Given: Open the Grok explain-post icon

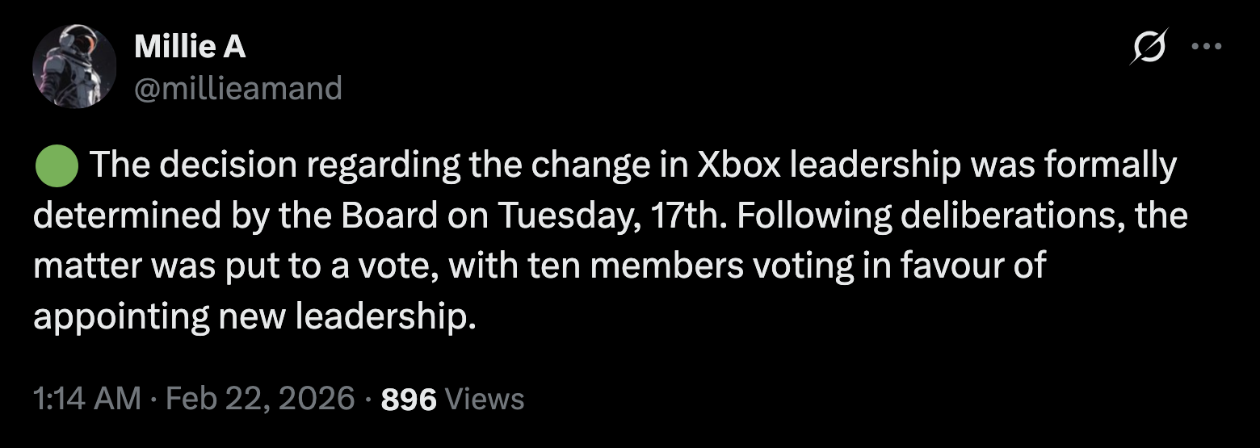Looking at the screenshot, I should [x=1149, y=48].
